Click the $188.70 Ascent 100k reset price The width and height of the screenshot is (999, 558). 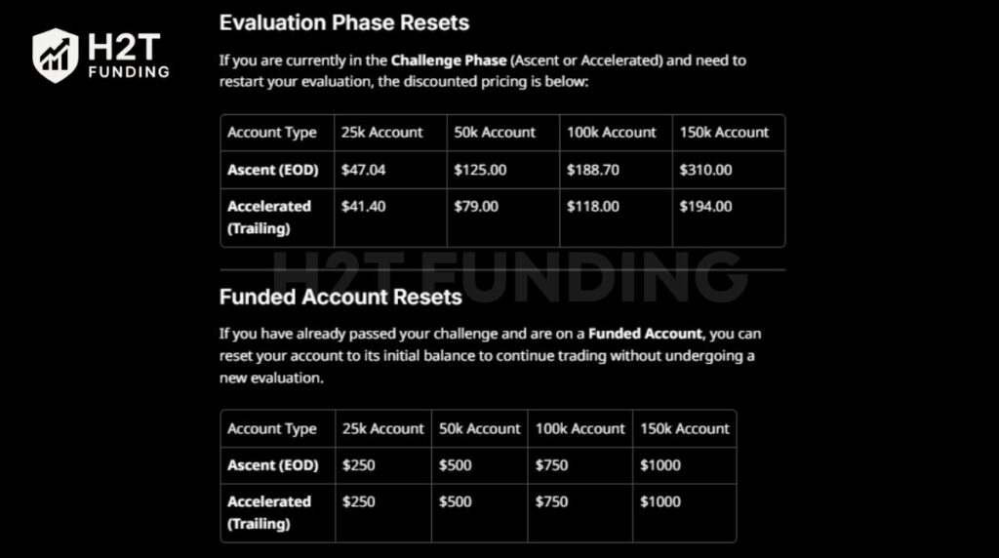pos(592,170)
